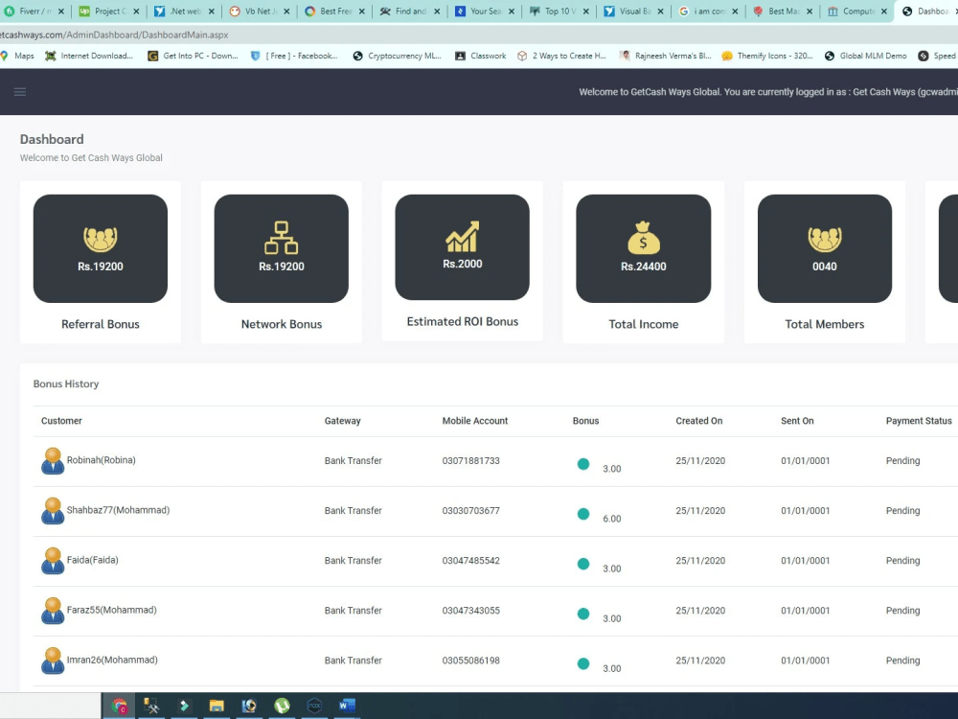Click the Bonus History heading
958x719 pixels.
[66, 384]
